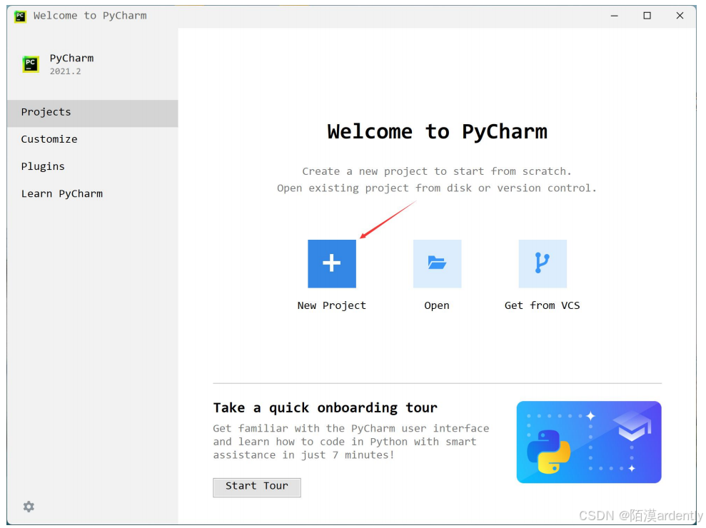The height and width of the screenshot is (528, 706).
Task: Click the PyCharm name next to the logo
Action: (71, 59)
